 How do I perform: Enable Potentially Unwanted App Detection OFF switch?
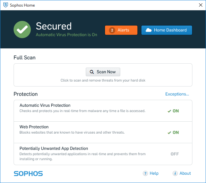pos(175,154)
